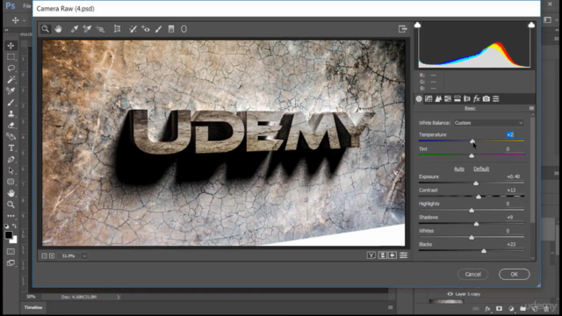This screenshot has height=316, width=562.
Task: Hide the Layer 1 copy layer
Action: coord(450,294)
